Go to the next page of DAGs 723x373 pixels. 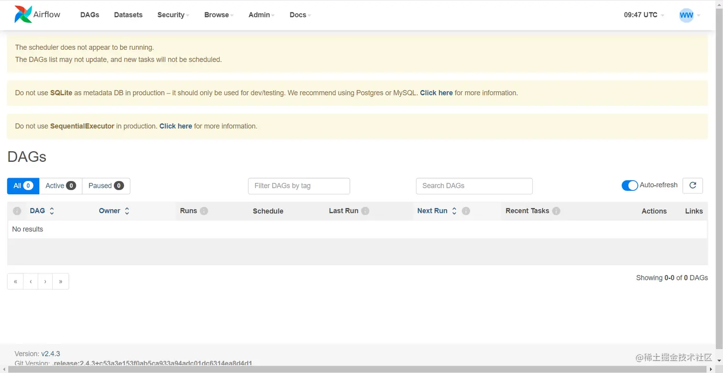click(x=45, y=281)
